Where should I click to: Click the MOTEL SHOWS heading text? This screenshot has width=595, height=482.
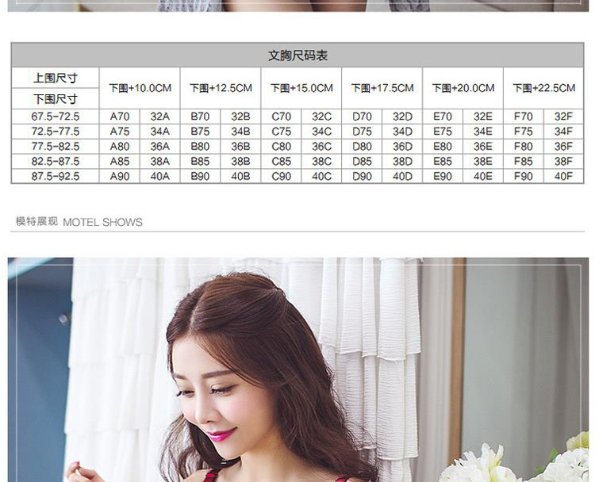click(102, 222)
